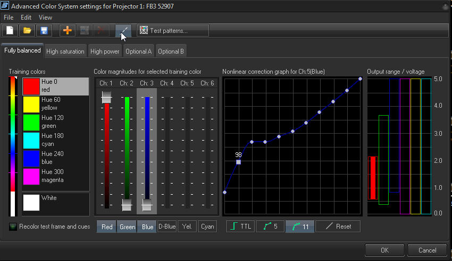This screenshot has width=452, height=261.
Task: Open the View menu
Action: click(x=45, y=17)
